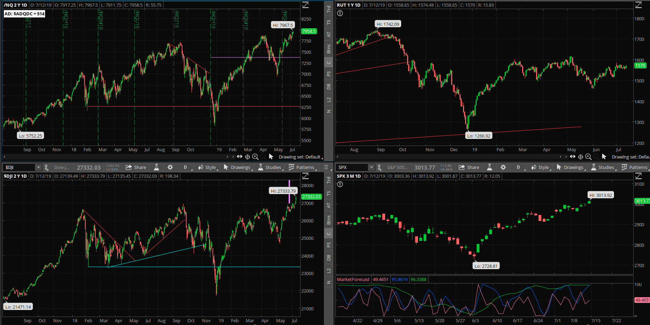Open the list menu icon right of $DJI Patterns
650x325 pixels.
(326, 167)
